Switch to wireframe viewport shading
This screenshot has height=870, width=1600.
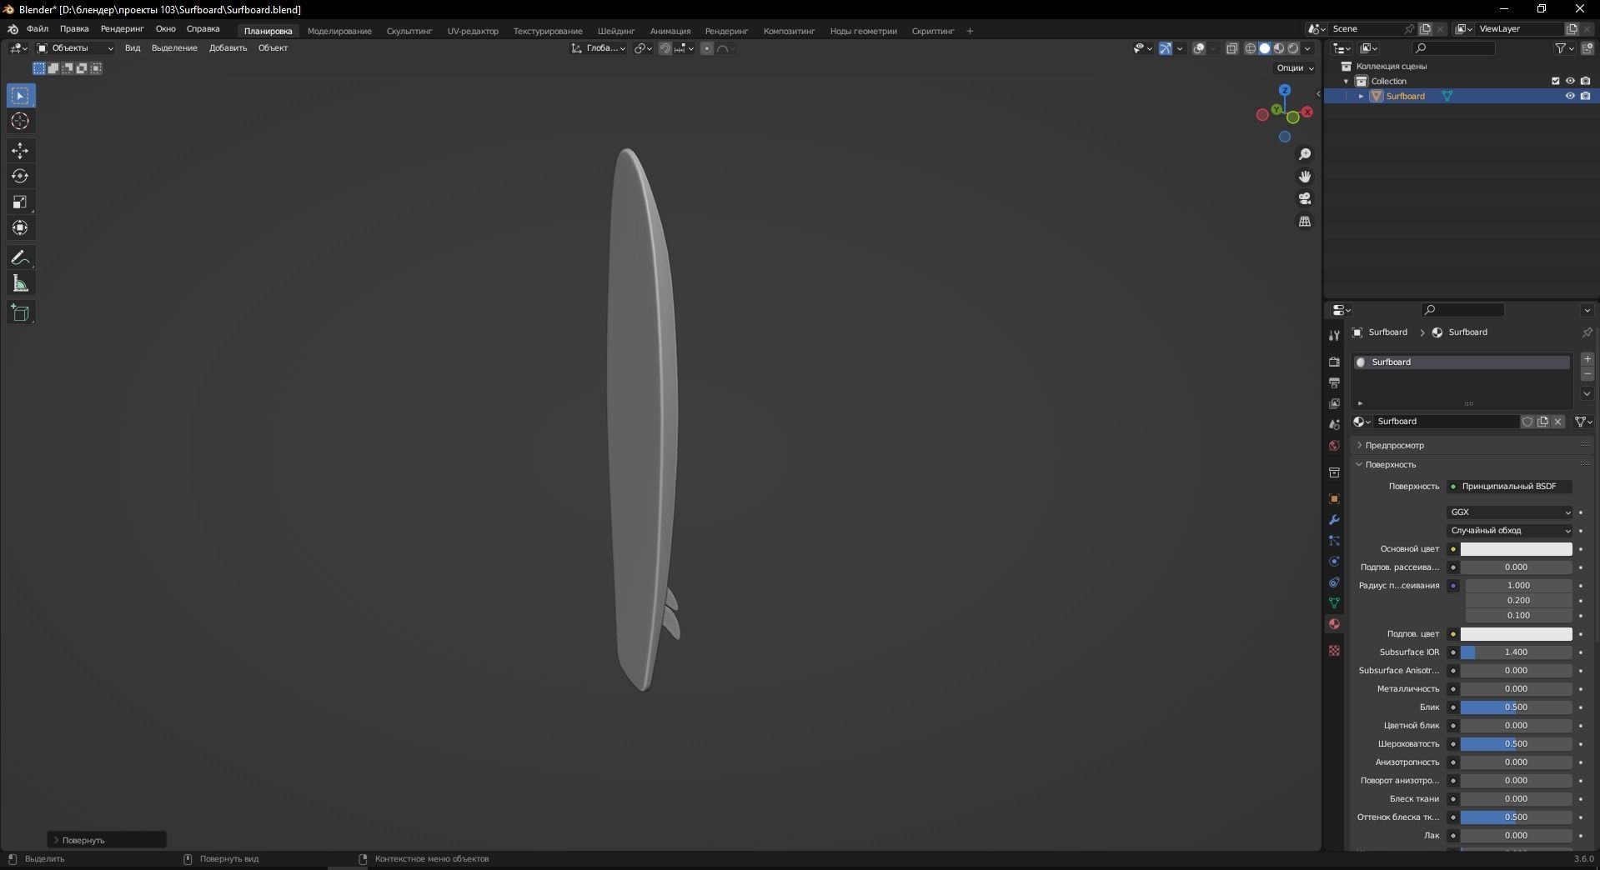tap(1251, 48)
